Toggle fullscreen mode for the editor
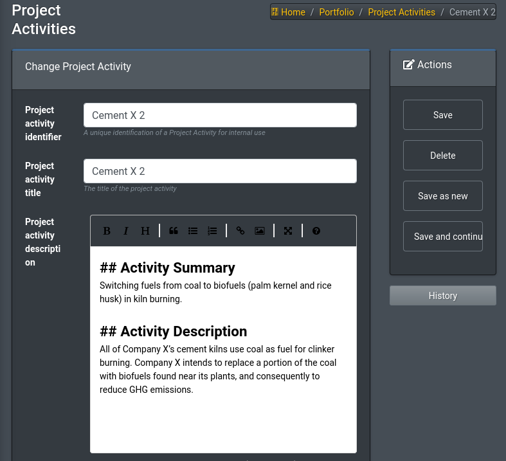The height and width of the screenshot is (461, 506). pos(288,231)
